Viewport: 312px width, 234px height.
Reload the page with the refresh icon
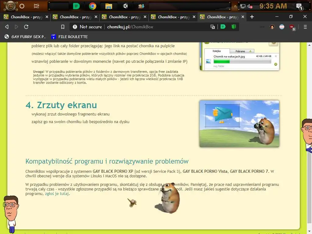(x=26, y=27)
